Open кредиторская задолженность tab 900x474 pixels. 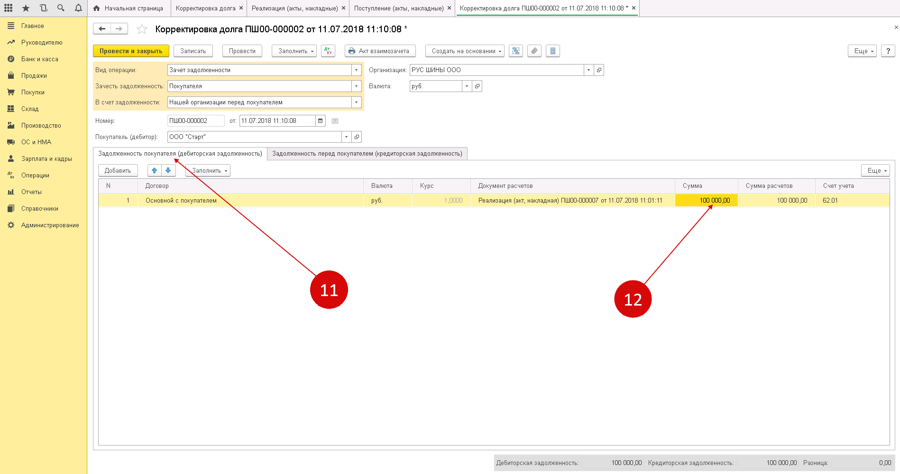tap(367, 154)
